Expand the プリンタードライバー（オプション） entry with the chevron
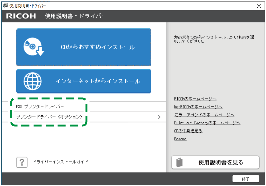 tap(160, 117)
